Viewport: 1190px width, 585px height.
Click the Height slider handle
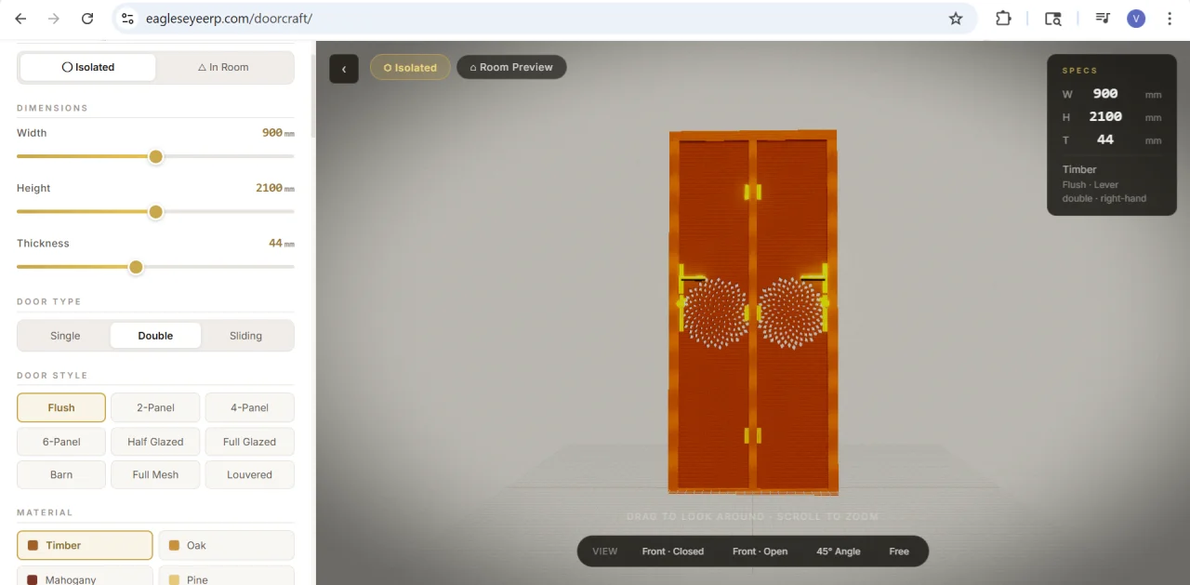(156, 212)
